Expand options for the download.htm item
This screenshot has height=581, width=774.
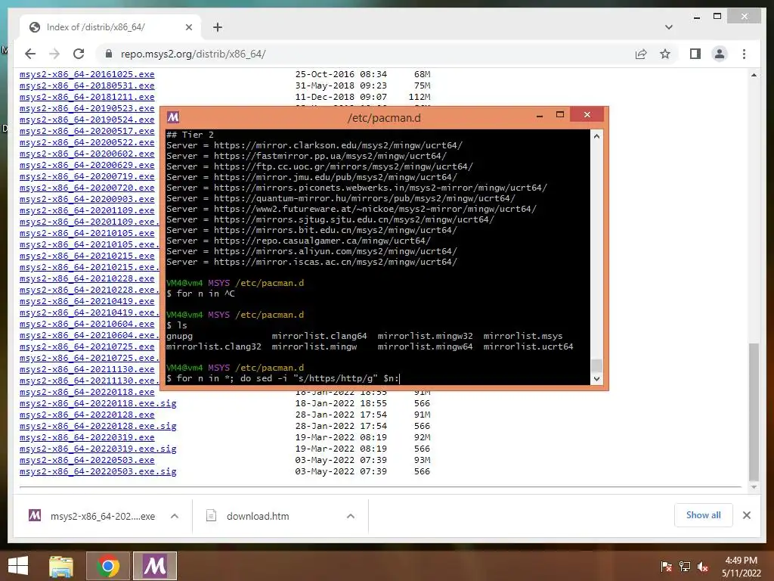click(351, 516)
